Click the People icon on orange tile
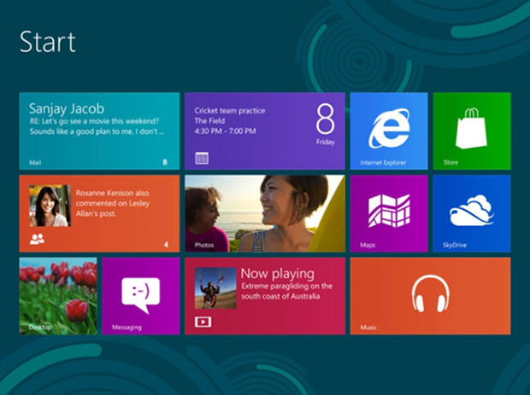530x395 pixels. (x=37, y=239)
